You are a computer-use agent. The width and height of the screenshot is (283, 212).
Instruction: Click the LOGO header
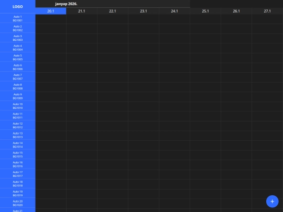tap(18, 7)
